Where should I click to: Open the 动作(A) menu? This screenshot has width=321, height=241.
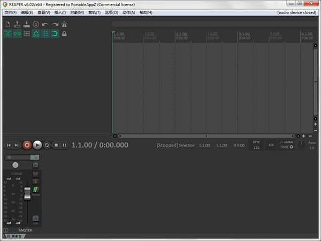(128, 12)
